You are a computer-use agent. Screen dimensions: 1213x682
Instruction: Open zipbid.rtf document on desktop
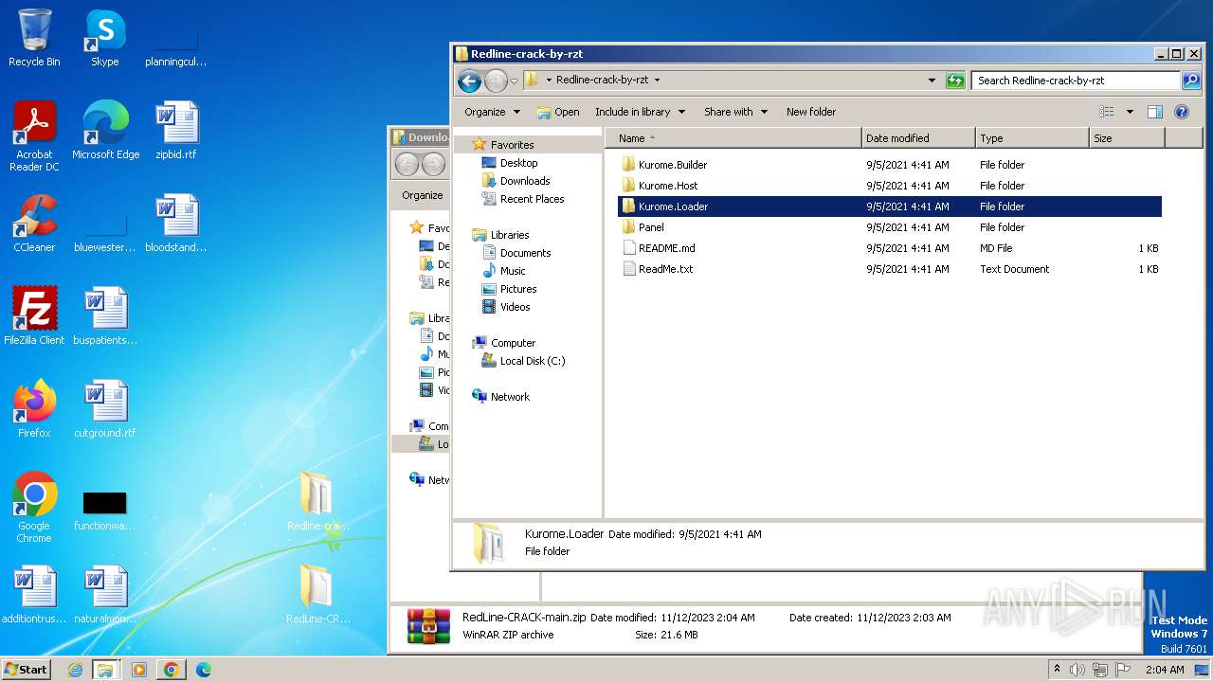point(176,131)
